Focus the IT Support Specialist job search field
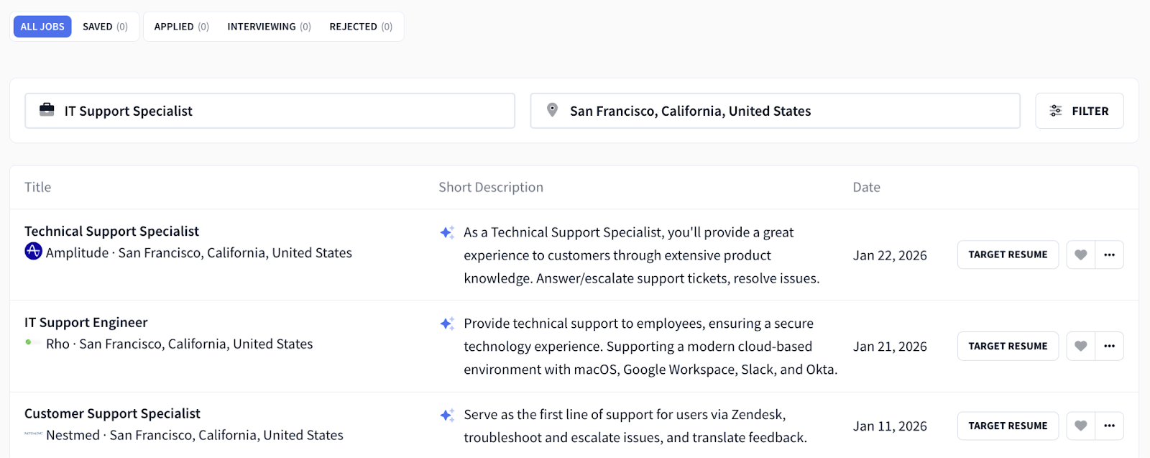 [x=270, y=111]
